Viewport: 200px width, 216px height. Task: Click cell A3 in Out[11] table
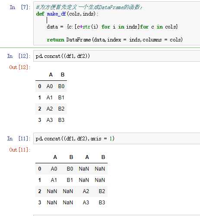pos(86,203)
